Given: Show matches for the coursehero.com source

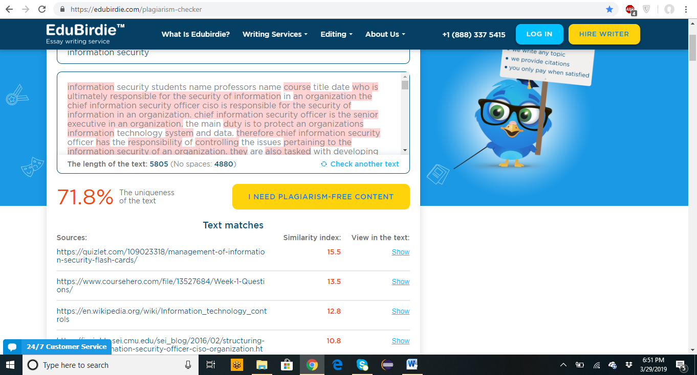Looking at the screenshot, I should pyautogui.click(x=401, y=282).
